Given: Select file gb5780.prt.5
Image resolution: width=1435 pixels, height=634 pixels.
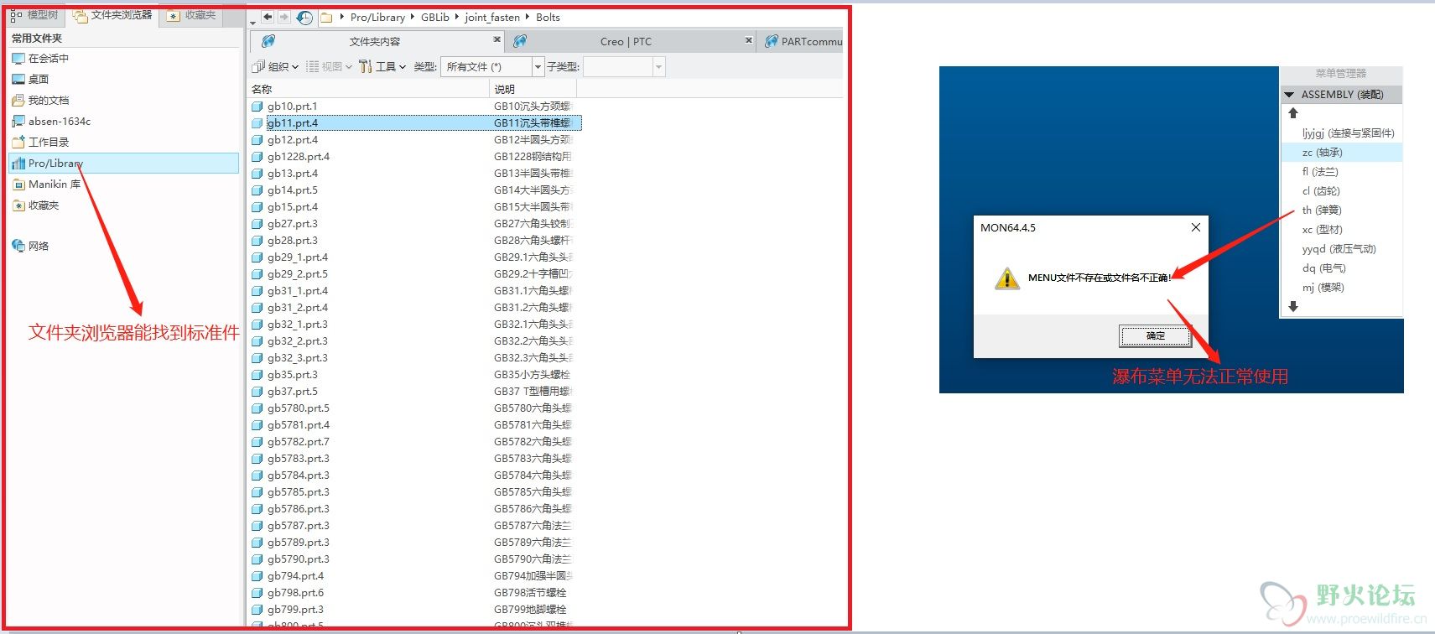Looking at the screenshot, I should 299,408.
